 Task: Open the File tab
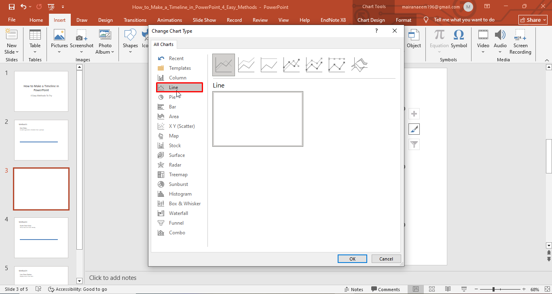[x=12, y=20]
